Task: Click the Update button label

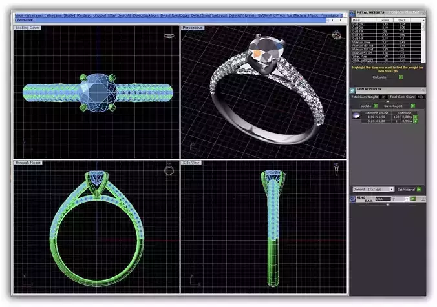Action: (x=366, y=106)
